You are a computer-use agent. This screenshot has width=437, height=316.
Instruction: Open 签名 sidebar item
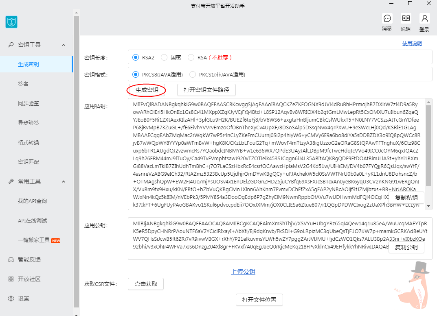click(23, 84)
